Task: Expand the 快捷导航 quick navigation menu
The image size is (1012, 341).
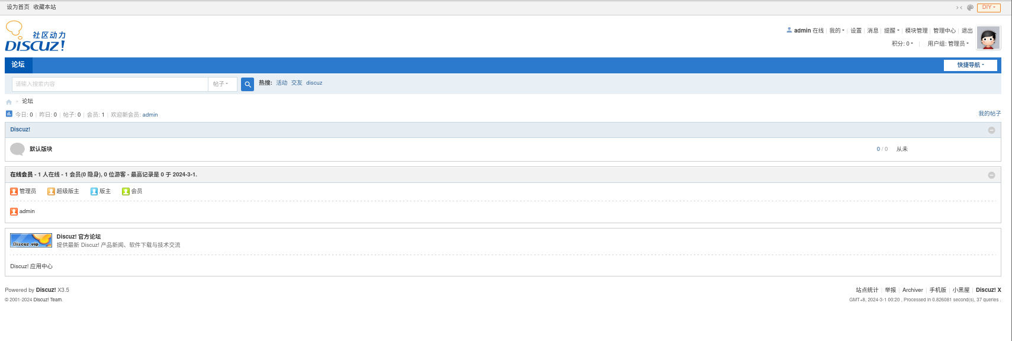Action: pos(970,65)
